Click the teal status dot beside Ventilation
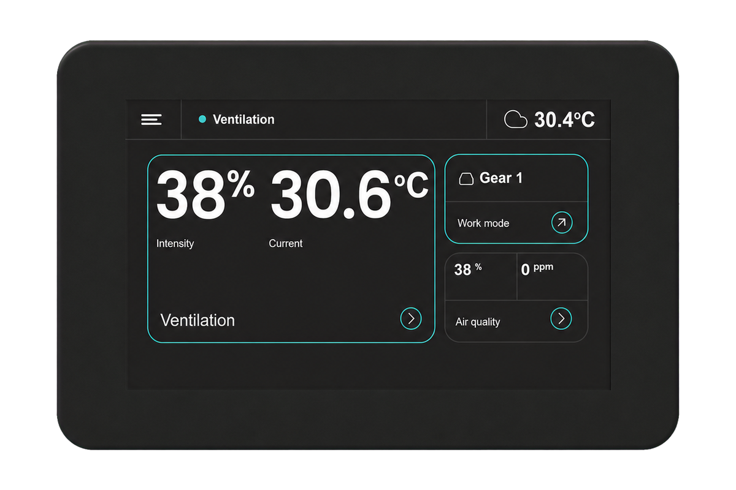Viewport: 736px width, 490px height. [202, 119]
